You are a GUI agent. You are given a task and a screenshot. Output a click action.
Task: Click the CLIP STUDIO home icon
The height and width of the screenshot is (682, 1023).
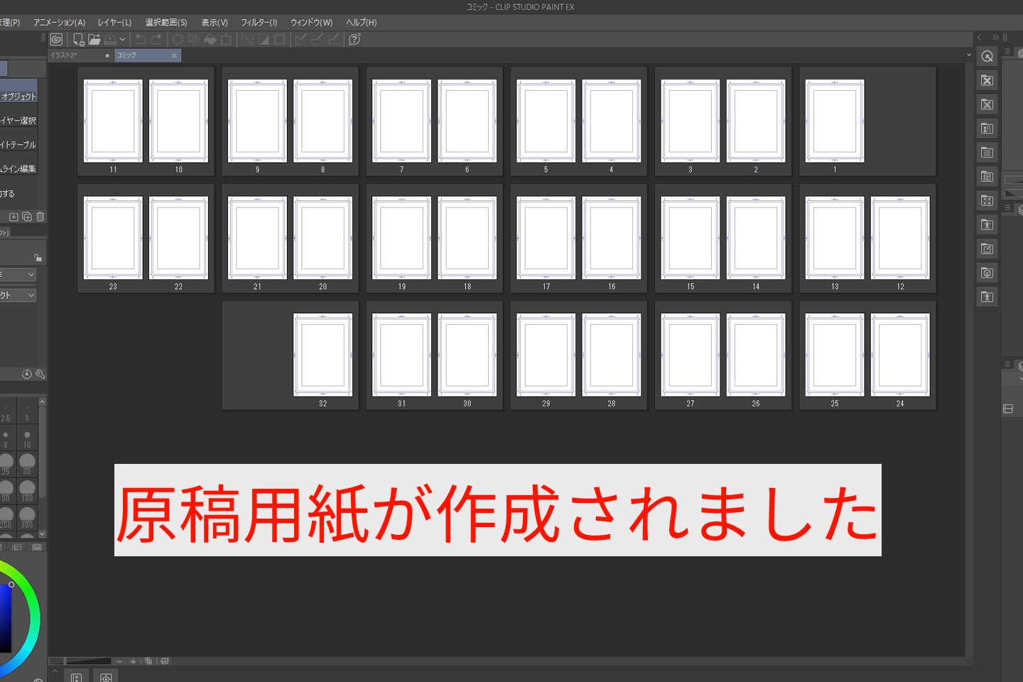(57, 39)
